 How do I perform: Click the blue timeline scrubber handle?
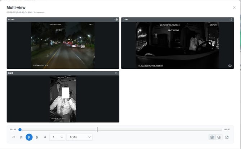20,130
